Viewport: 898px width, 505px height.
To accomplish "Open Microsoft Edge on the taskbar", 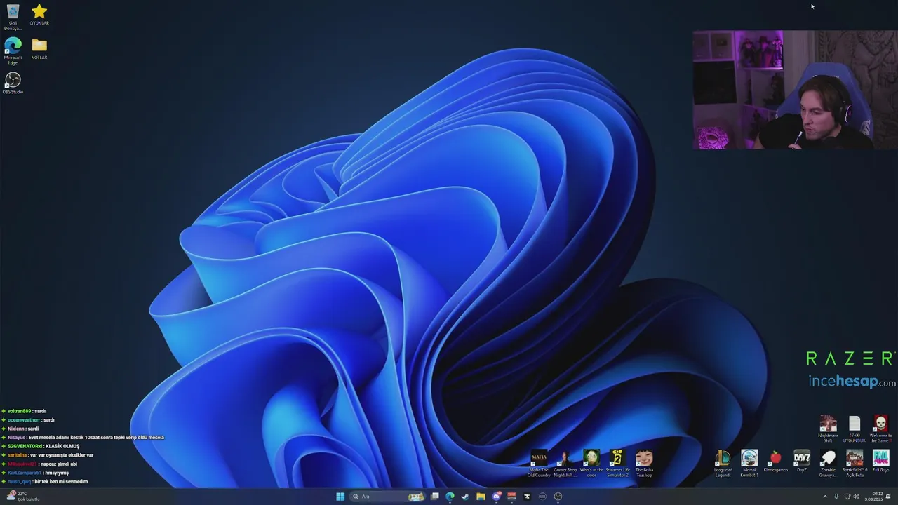I will (450, 497).
